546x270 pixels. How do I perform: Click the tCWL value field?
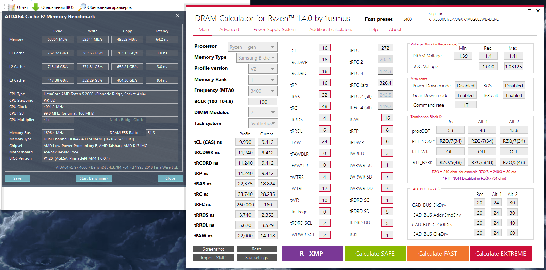coord(387,118)
